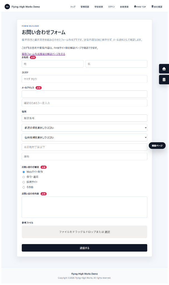Screen dimensions: 169x285
Task: Click the Copyright ©2026 footer text
Action: click(84, 278)
